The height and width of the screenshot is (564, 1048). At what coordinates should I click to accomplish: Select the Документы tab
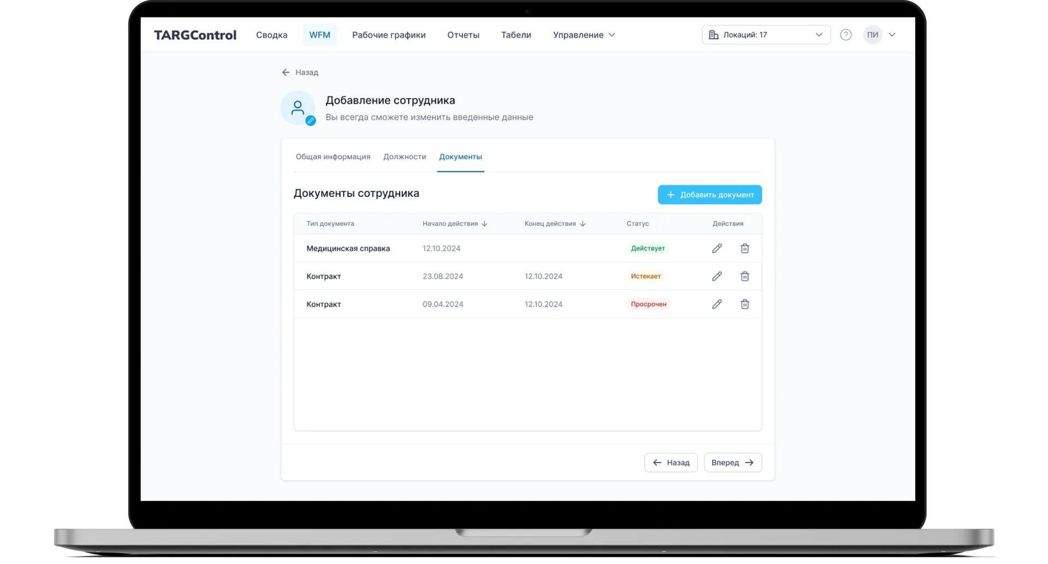(x=460, y=157)
